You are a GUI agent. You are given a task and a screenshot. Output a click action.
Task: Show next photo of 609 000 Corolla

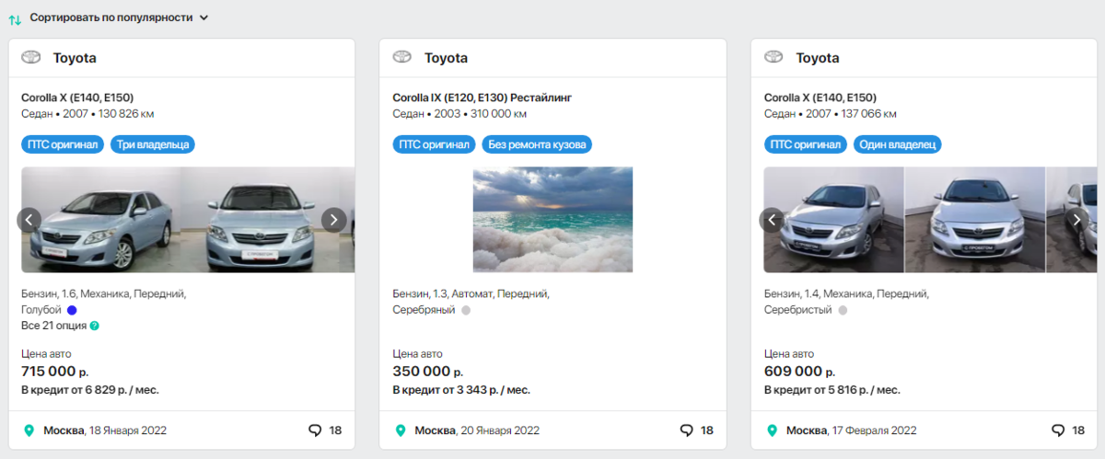pos(1076,219)
